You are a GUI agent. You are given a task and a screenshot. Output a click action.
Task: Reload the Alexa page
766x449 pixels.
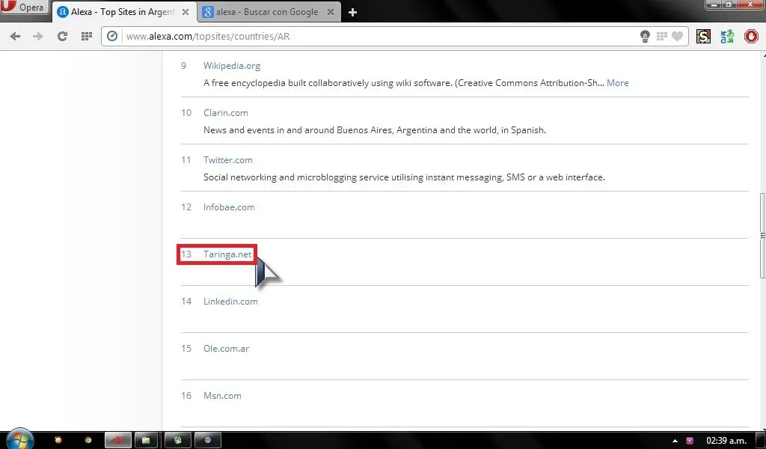coord(62,36)
